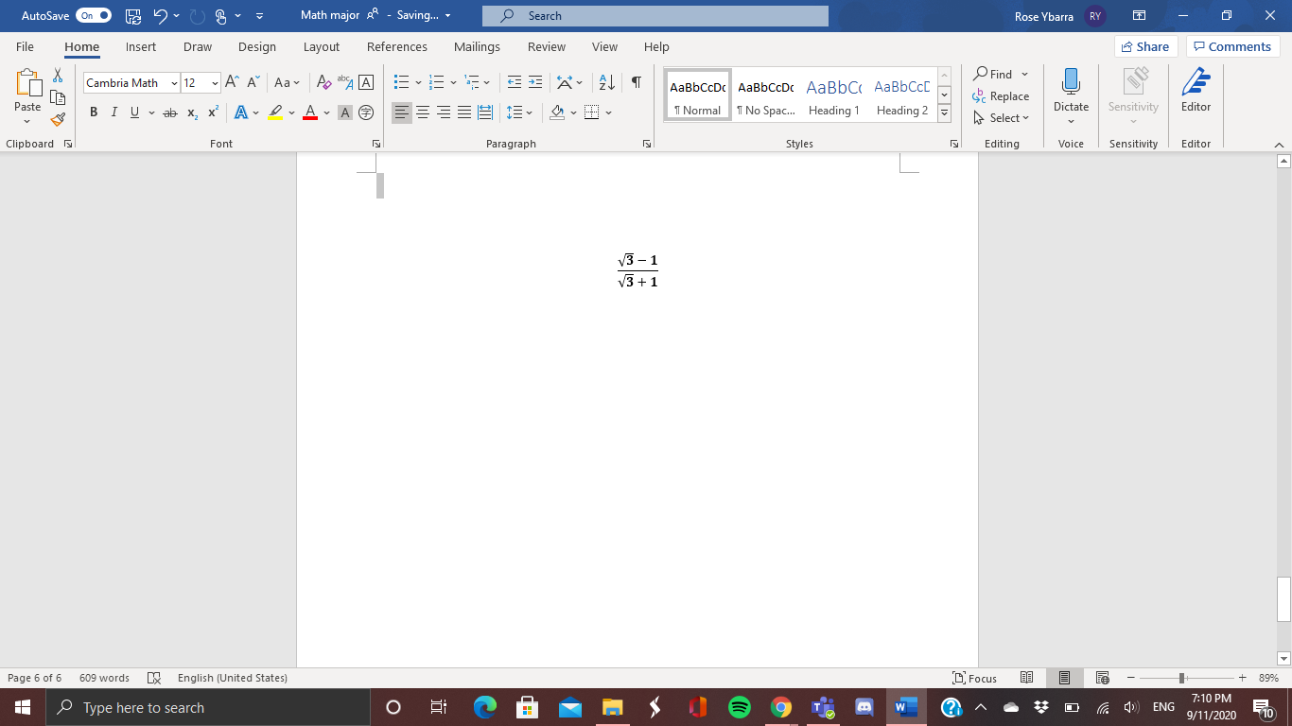The width and height of the screenshot is (1292, 726).
Task: Click the Search box in title bar
Action: [x=655, y=16]
